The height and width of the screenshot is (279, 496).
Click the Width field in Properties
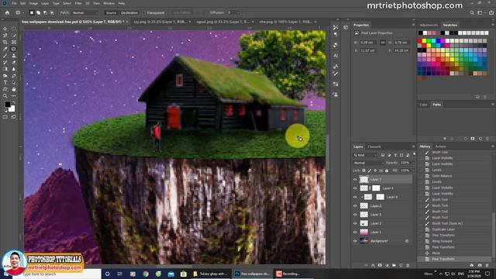[x=368, y=43]
